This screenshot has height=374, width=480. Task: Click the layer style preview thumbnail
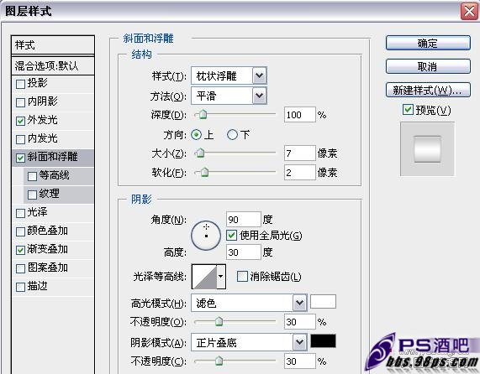pyautogui.click(x=427, y=149)
